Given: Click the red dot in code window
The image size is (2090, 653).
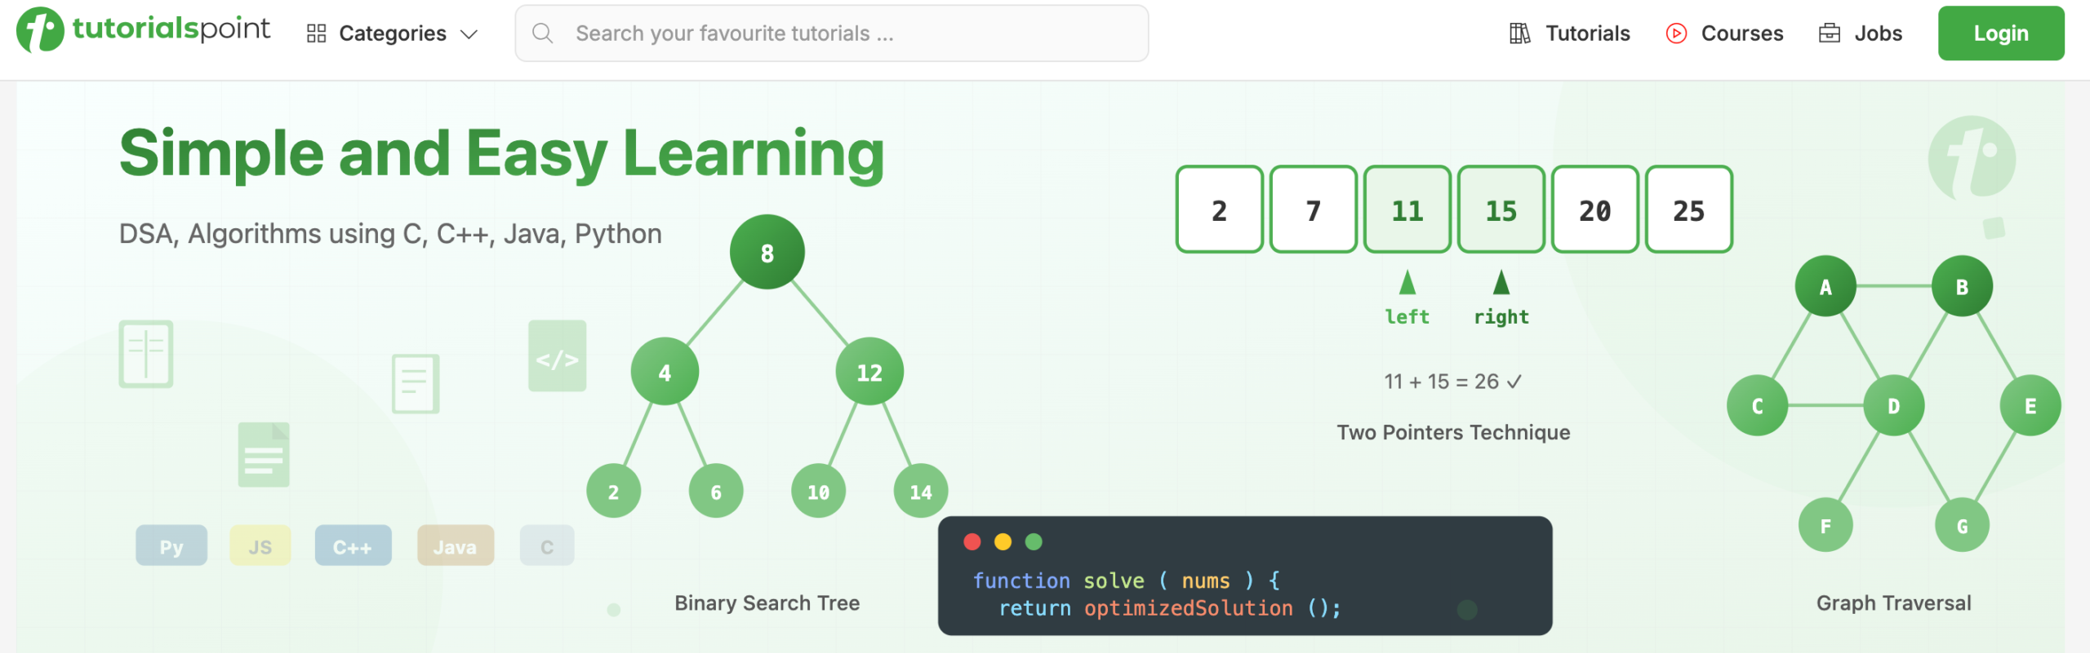Looking at the screenshot, I should pyautogui.click(x=972, y=541).
